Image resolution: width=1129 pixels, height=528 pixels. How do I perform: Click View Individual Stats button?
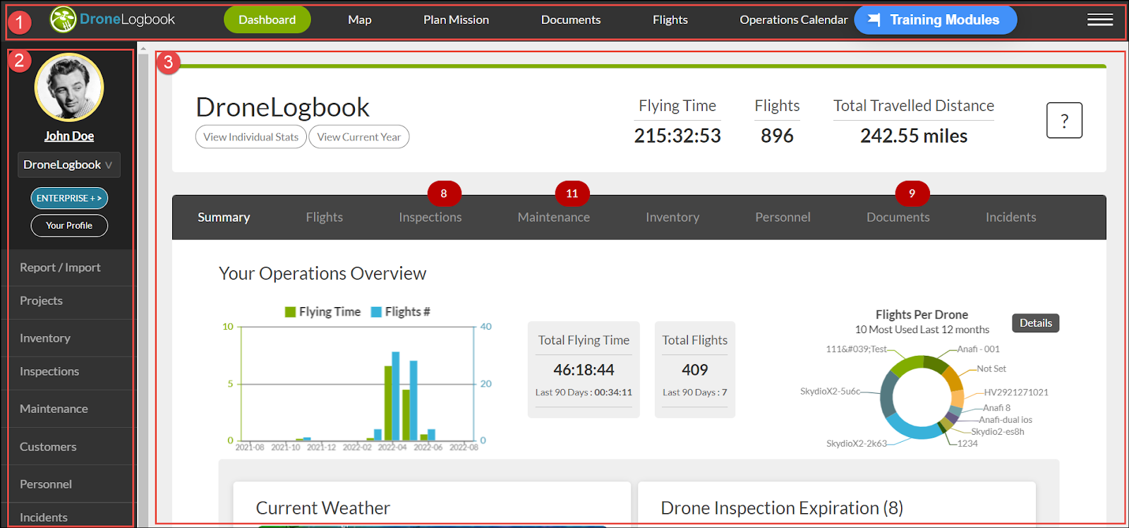point(251,137)
